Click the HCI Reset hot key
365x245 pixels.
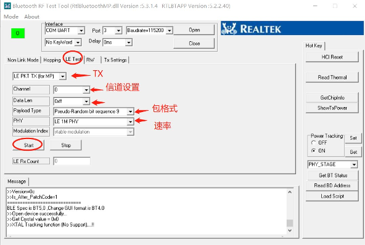pos(332,57)
